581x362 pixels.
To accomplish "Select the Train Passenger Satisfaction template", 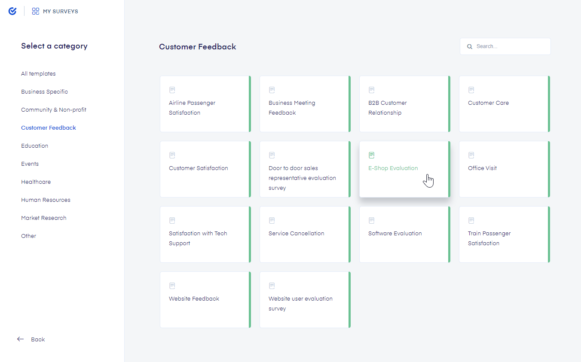I will tap(504, 234).
